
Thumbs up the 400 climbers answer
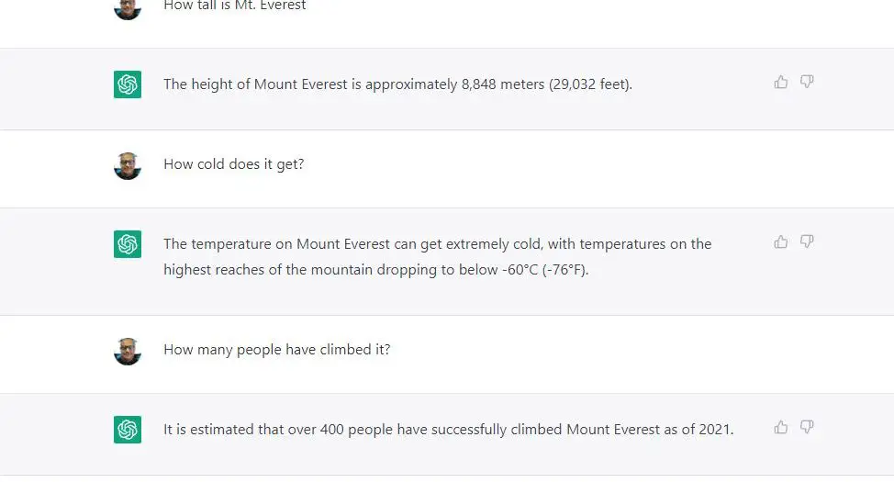point(781,427)
